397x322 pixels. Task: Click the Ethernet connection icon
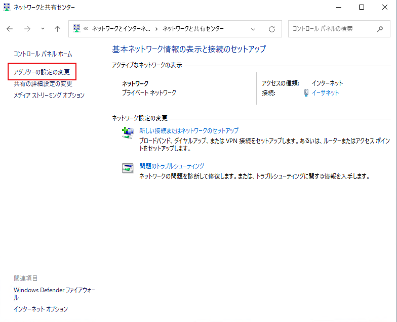click(306, 93)
